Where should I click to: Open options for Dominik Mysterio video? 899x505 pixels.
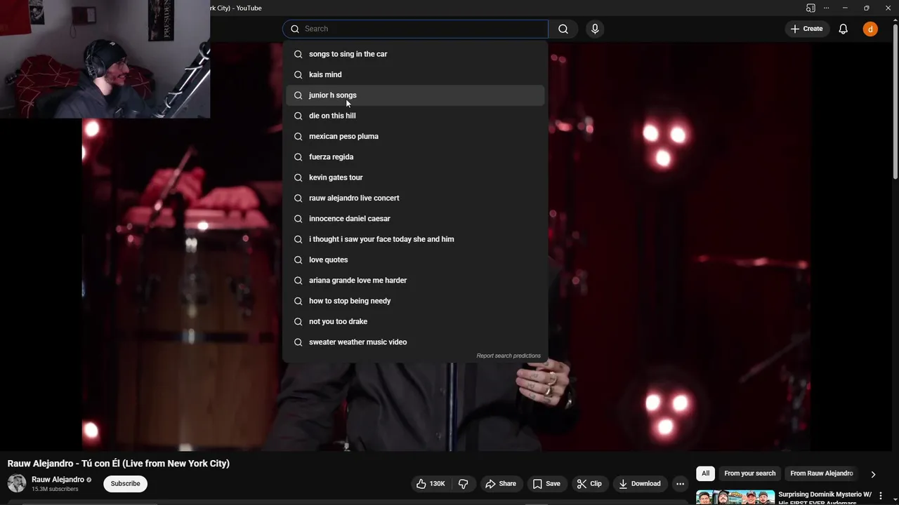coord(881,496)
